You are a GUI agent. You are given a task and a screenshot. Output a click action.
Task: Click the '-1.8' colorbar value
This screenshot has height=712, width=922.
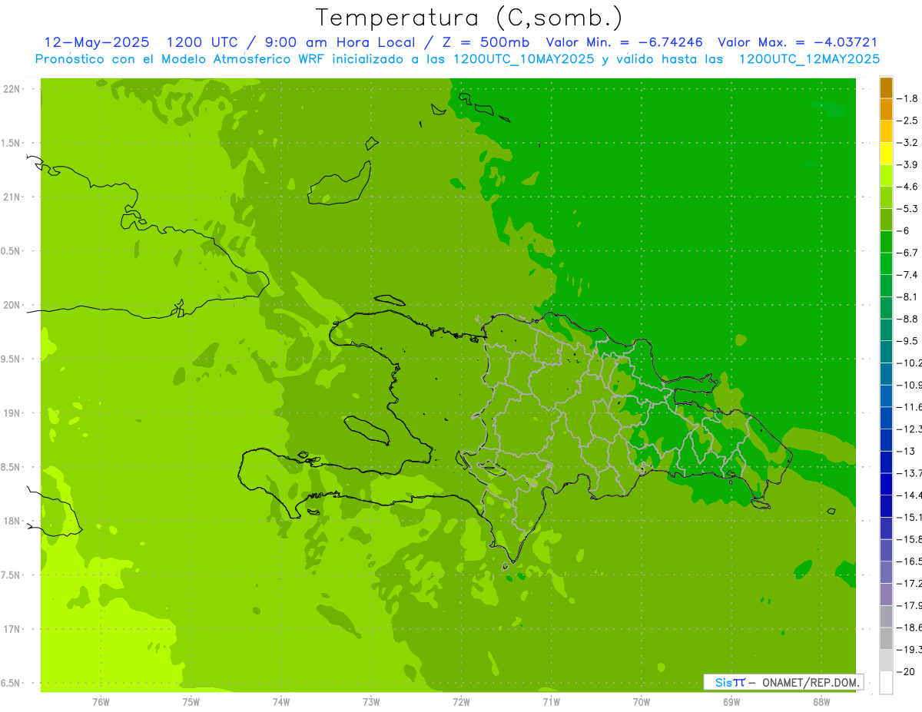tap(907, 98)
